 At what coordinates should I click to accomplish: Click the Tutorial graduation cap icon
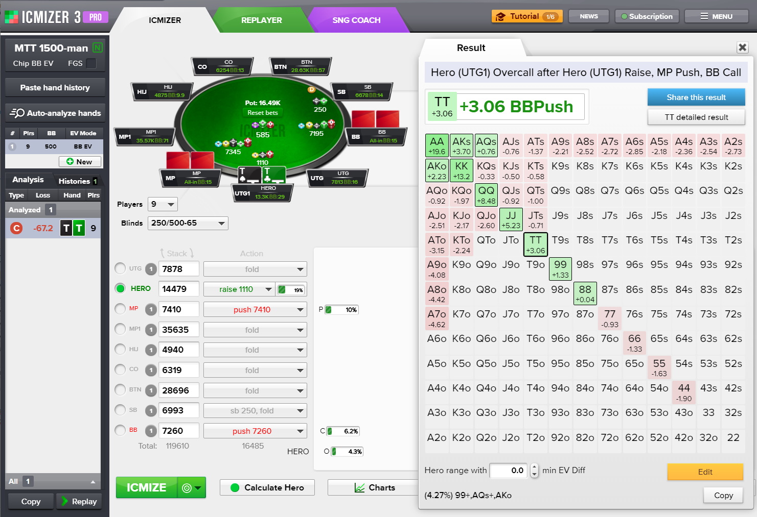pos(500,16)
